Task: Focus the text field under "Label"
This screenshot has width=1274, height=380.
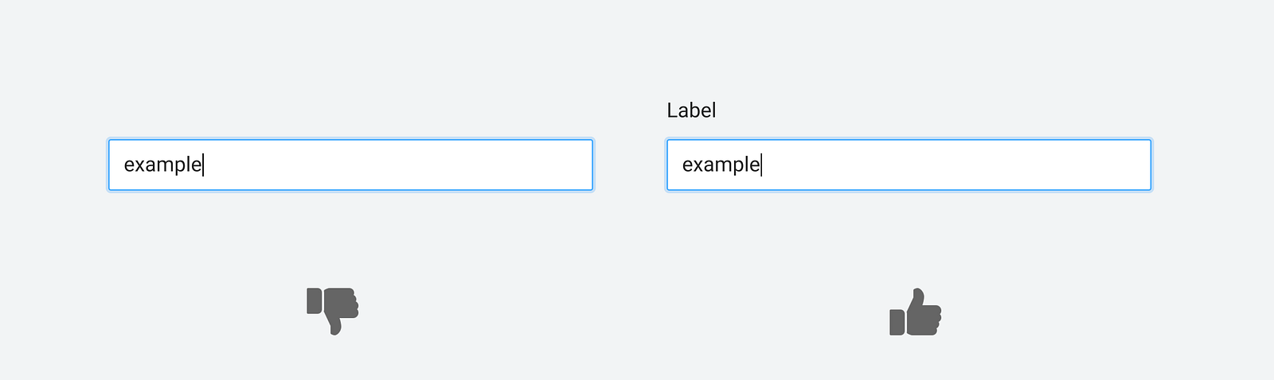Action: pyautogui.click(x=909, y=165)
